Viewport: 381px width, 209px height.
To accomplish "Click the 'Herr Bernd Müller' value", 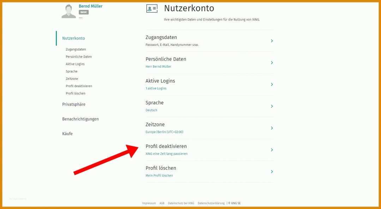I will pyautogui.click(x=158, y=66).
